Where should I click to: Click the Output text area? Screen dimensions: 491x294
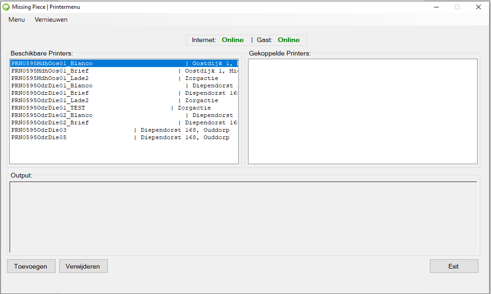243,217
